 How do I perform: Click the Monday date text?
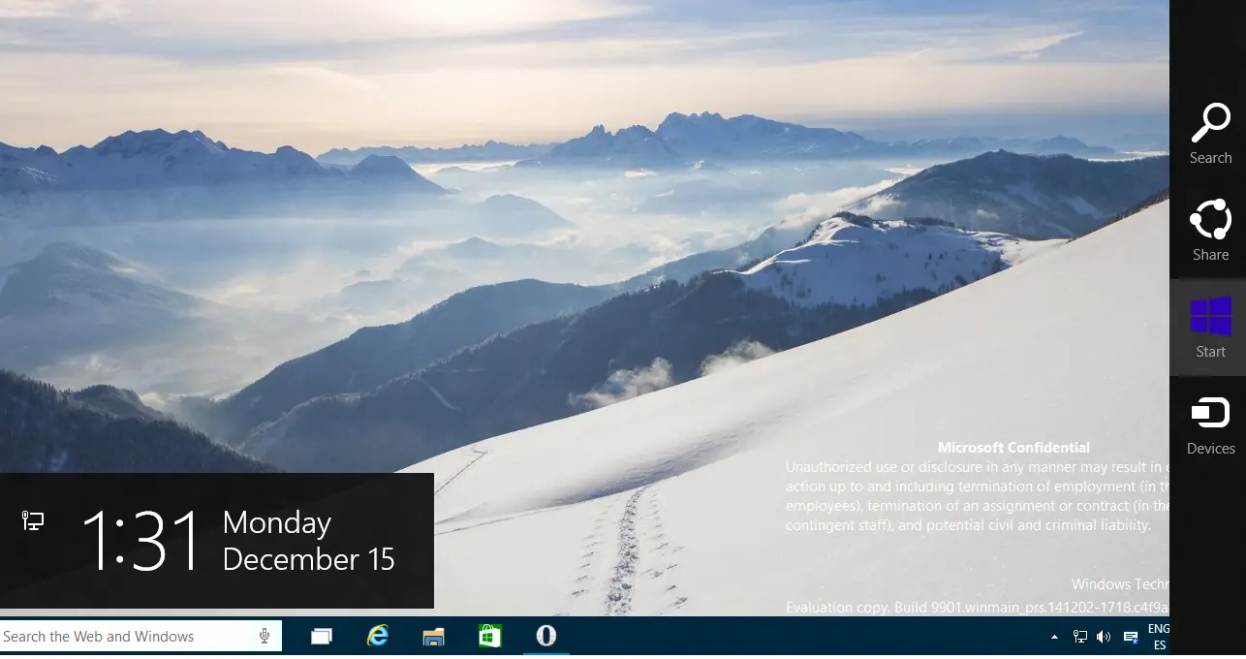click(277, 523)
